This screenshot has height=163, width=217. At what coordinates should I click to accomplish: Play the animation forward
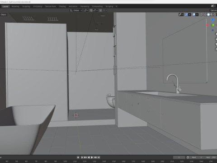coord(92,157)
